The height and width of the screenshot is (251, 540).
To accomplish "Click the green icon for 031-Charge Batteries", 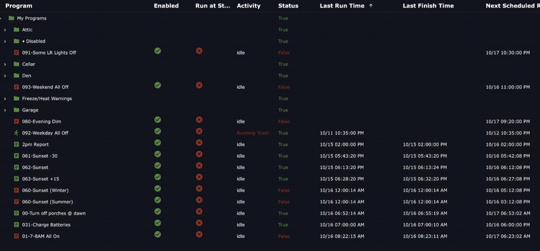I will coord(16,225).
